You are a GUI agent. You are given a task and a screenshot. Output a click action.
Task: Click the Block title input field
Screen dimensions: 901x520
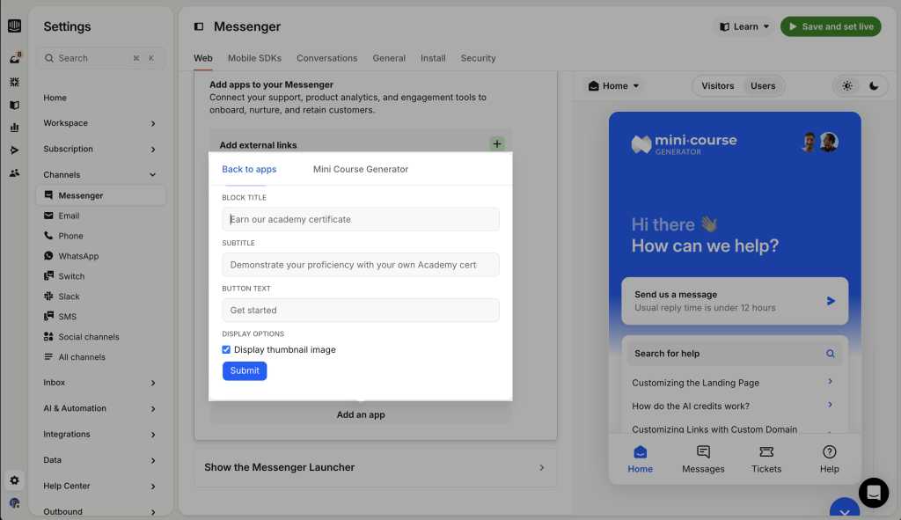(361, 219)
